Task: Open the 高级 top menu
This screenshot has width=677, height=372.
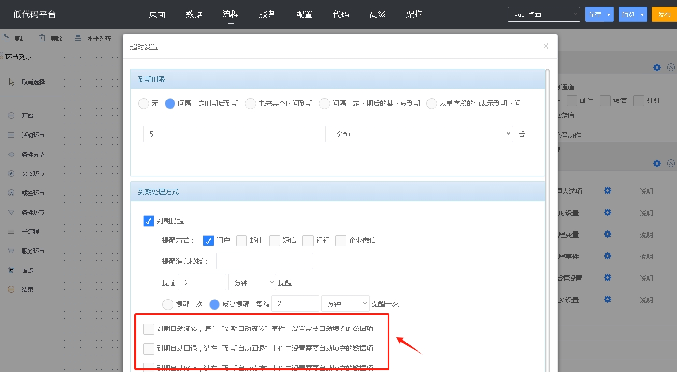Action: click(377, 14)
